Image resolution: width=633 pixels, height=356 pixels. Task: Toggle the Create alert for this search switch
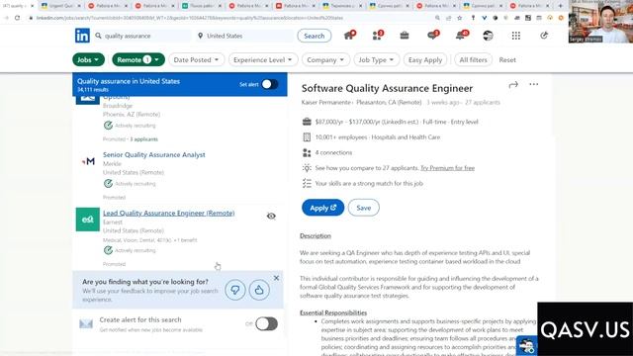tap(266, 323)
